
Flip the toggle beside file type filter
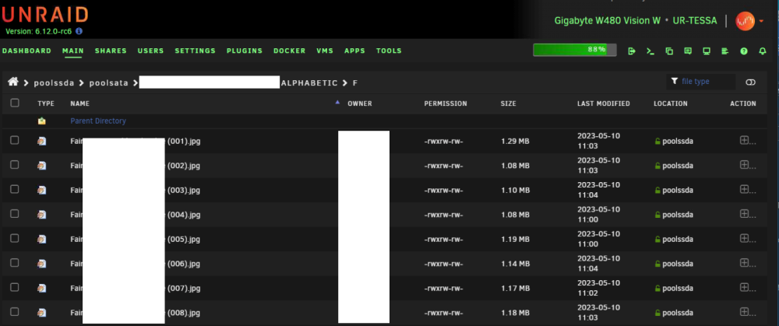751,82
